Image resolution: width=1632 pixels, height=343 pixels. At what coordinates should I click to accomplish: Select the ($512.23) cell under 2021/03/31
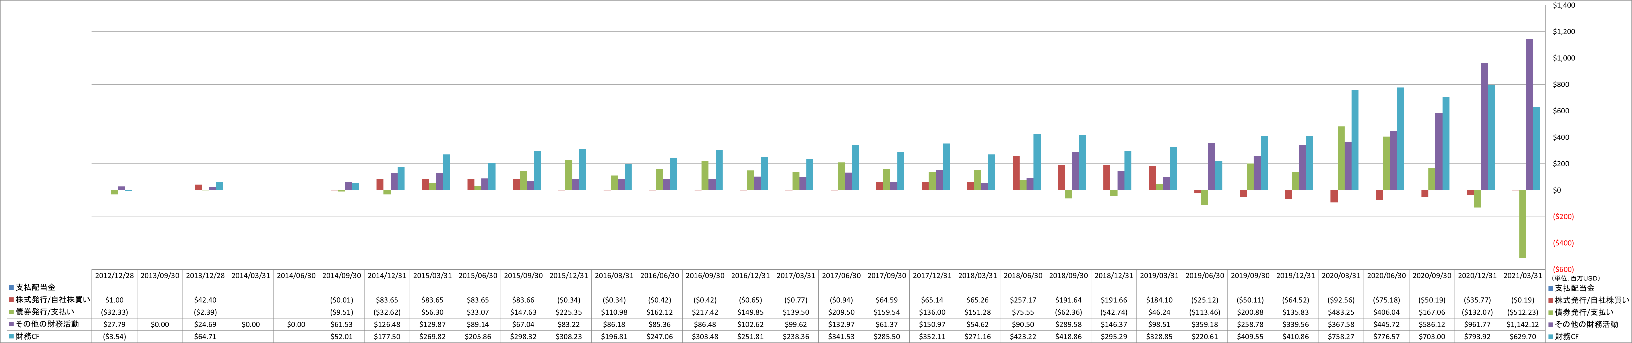(1523, 312)
